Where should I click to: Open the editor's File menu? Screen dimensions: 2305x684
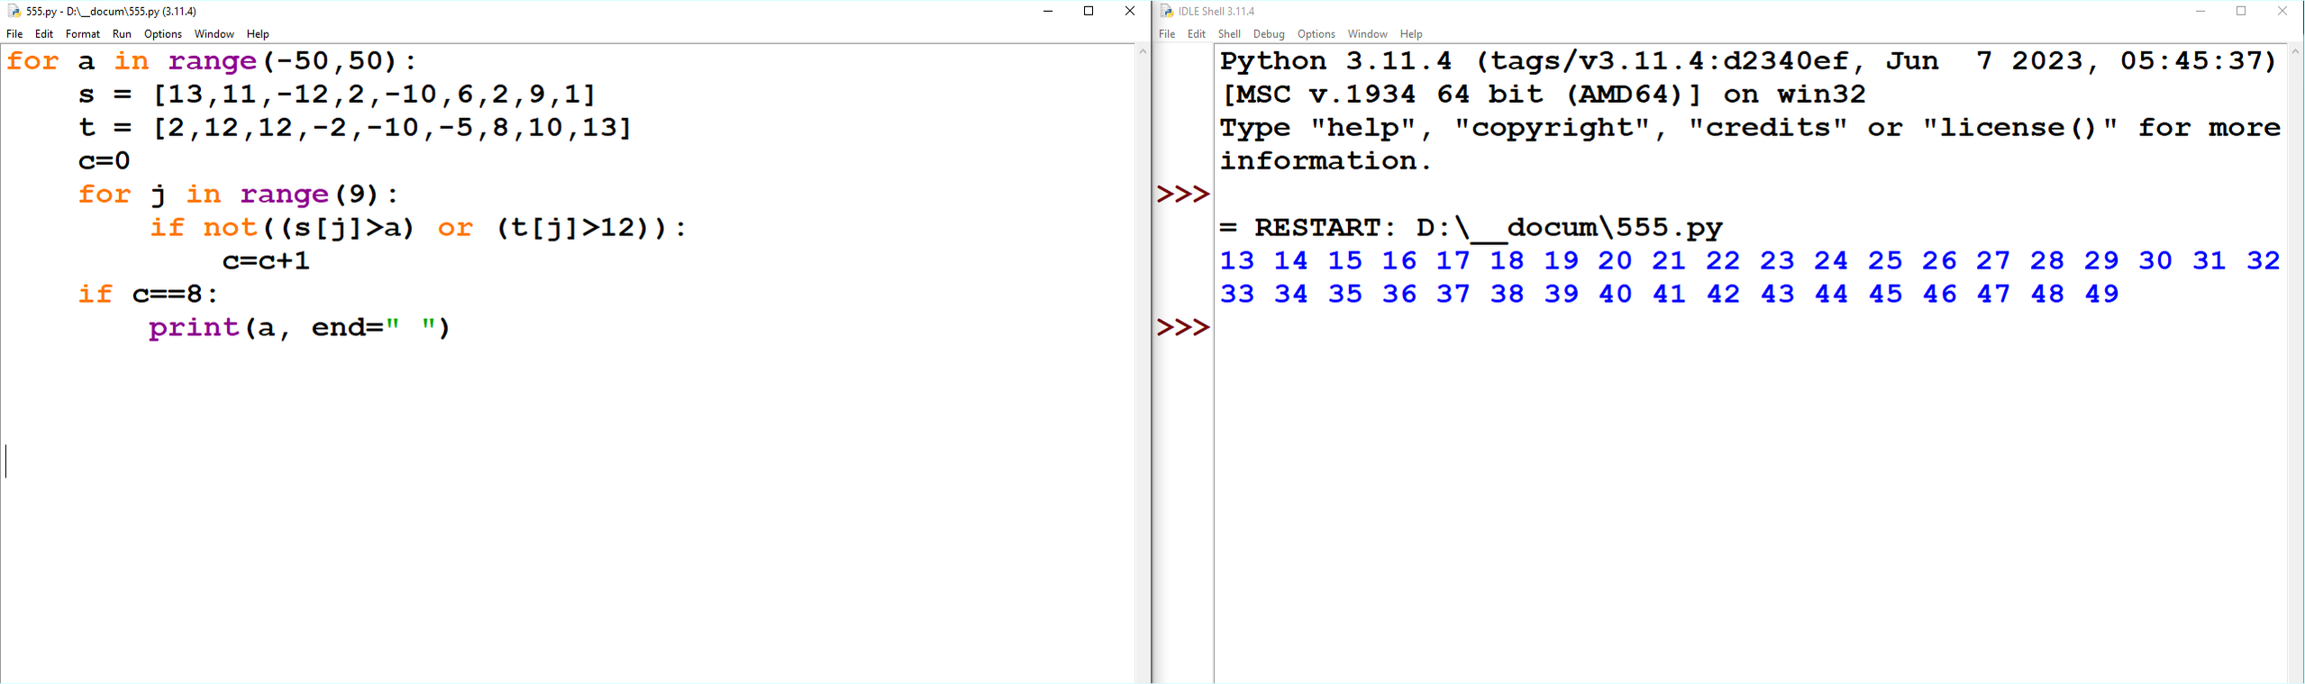coord(14,34)
